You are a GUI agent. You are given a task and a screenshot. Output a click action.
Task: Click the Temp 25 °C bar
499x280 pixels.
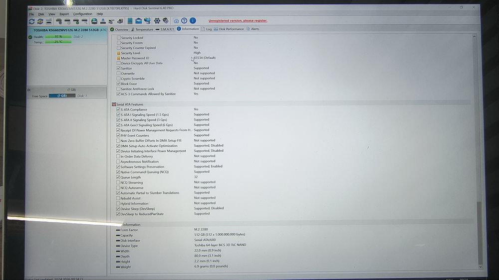point(58,42)
